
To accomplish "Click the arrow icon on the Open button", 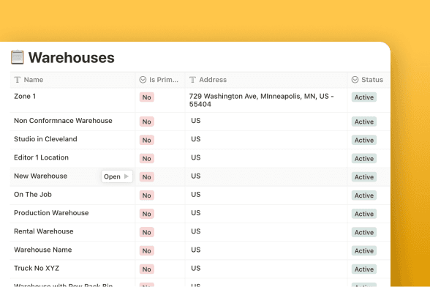I will [126, 176].
